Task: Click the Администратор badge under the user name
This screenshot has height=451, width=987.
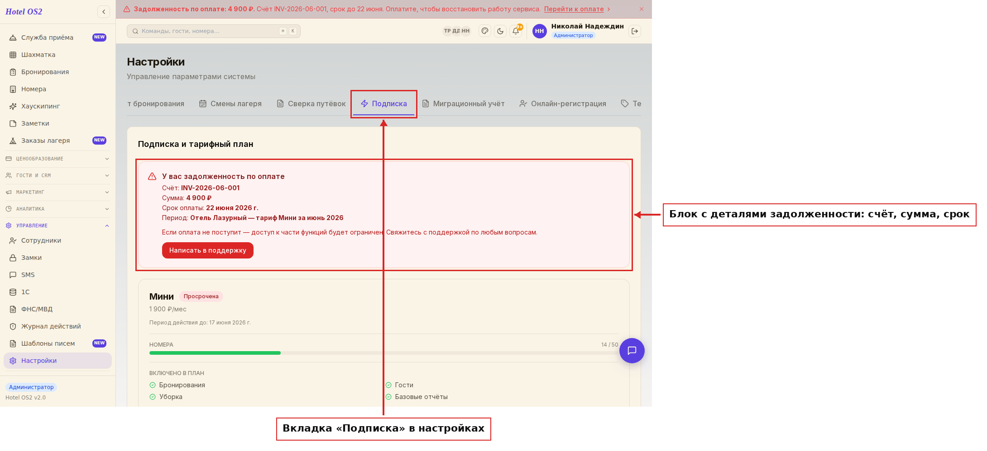Action: click(x=573, y=35)
